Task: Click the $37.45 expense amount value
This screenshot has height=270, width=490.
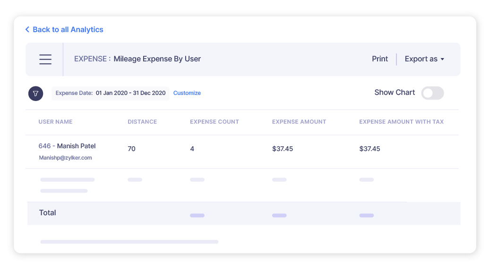Action: (x=283, y=149)
